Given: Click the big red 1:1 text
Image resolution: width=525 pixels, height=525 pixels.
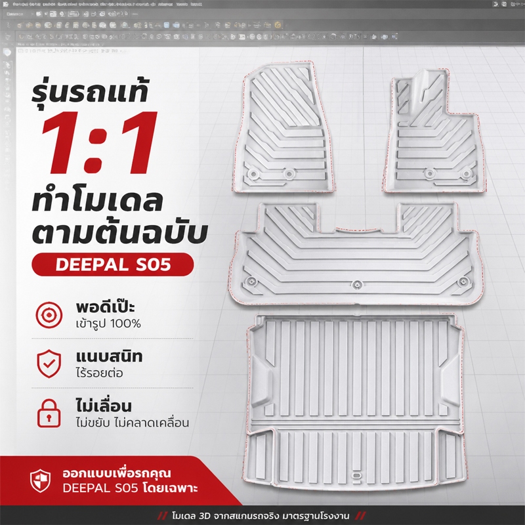Looking at the screenshot, I should pos(100,142).
